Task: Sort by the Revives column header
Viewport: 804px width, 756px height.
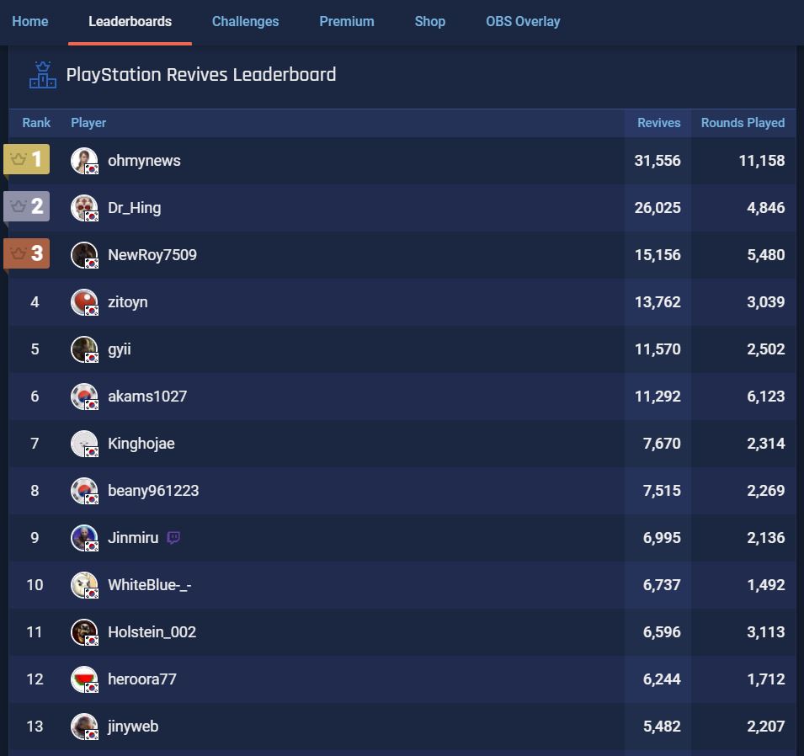Action: [x=658, y=123]
